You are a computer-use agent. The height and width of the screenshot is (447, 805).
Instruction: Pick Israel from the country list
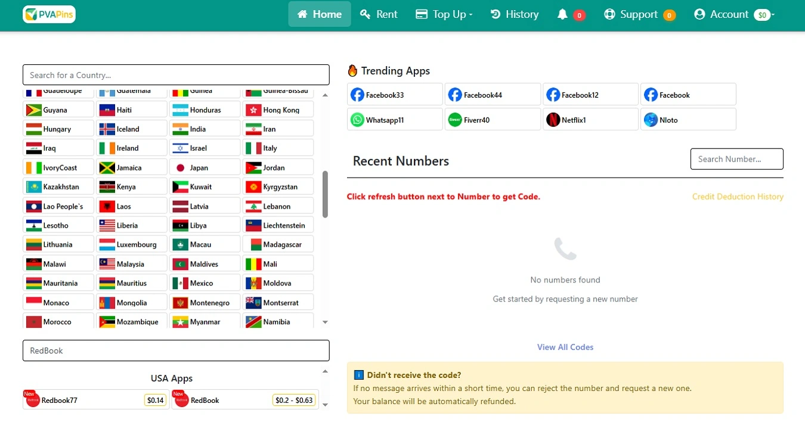[x=205, y=148]
